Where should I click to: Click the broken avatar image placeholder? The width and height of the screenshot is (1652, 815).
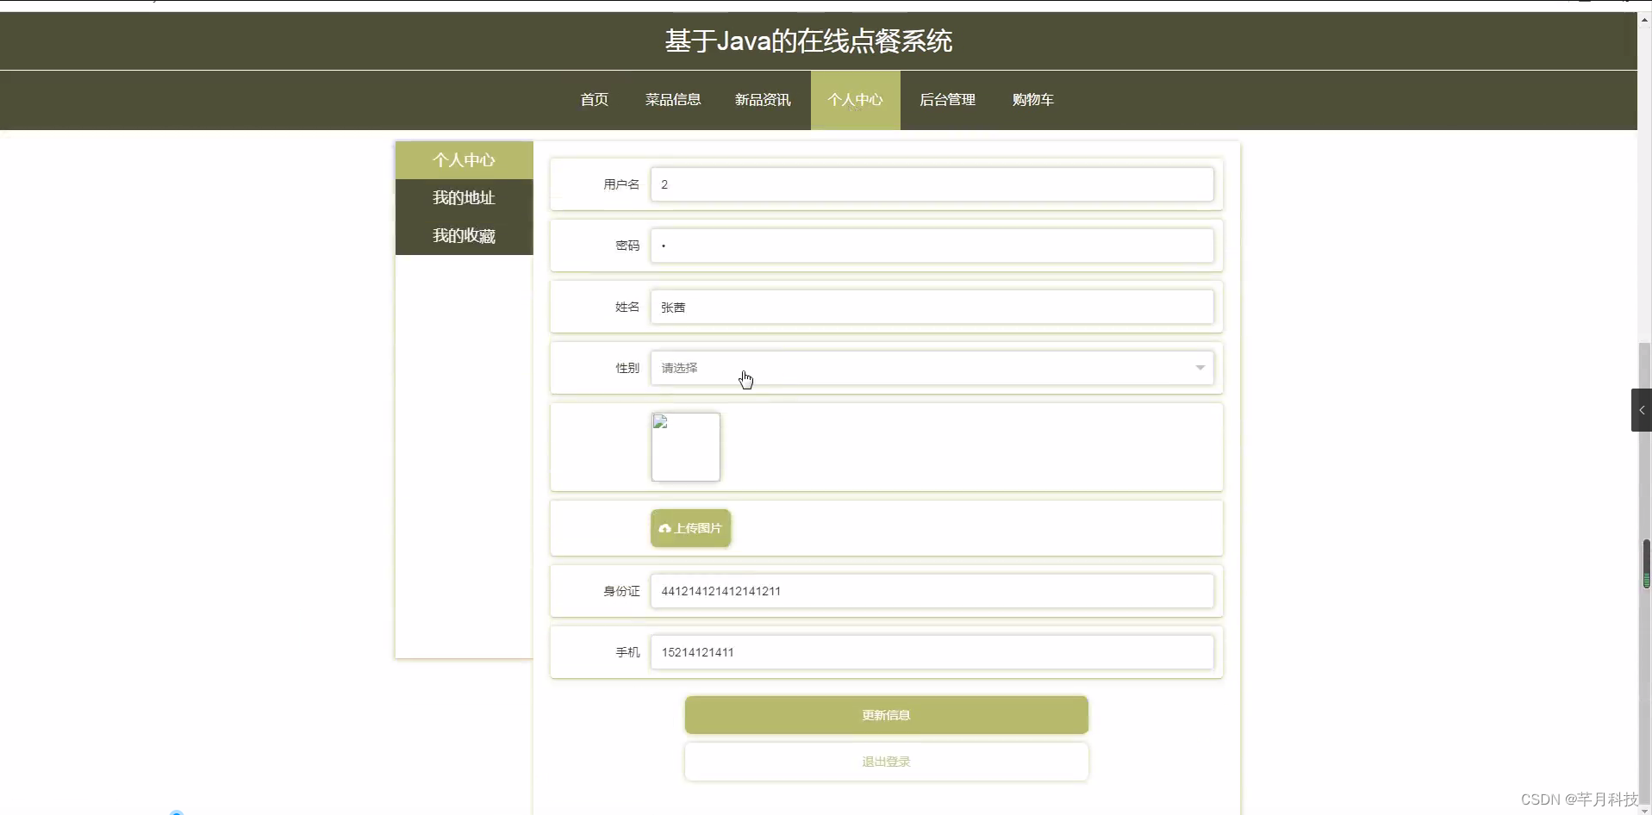[685, 447]
